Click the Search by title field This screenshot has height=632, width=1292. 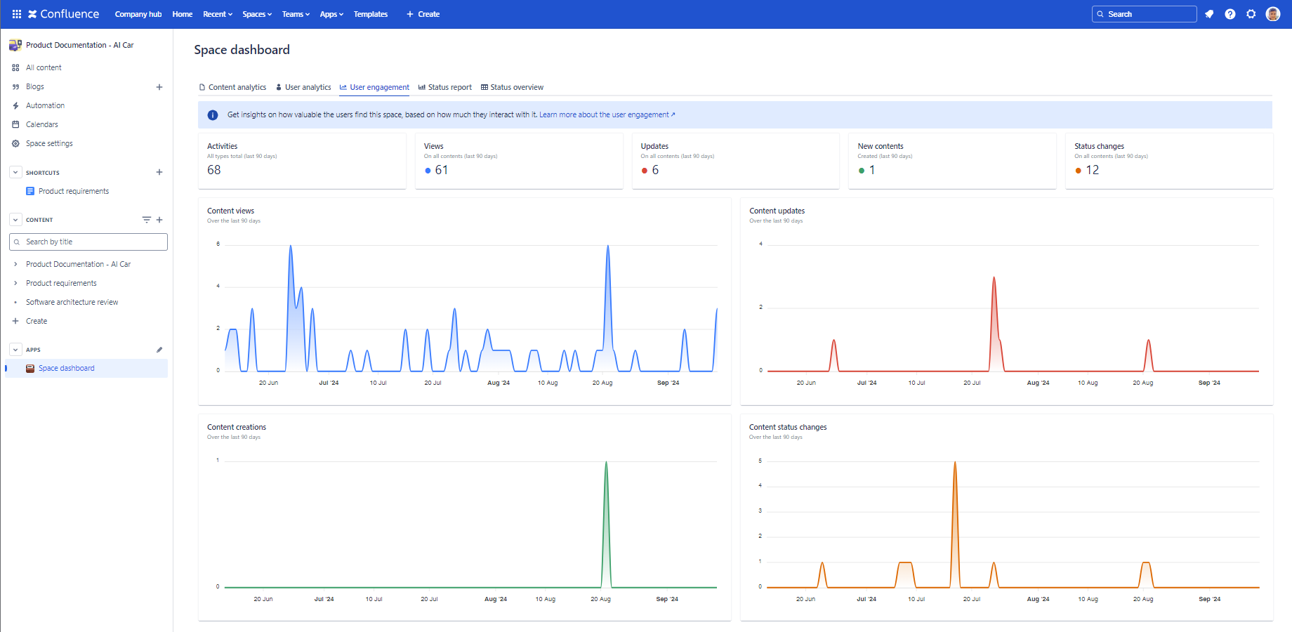point(88,242)
